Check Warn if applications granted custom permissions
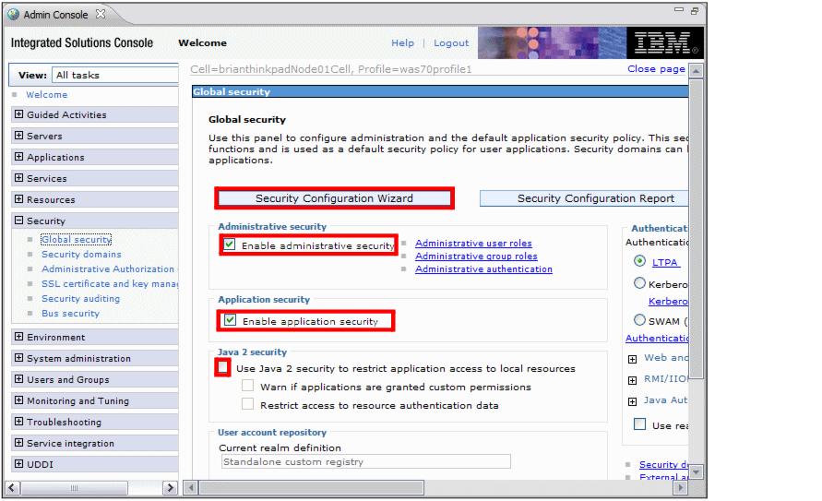 coord(247,386)
